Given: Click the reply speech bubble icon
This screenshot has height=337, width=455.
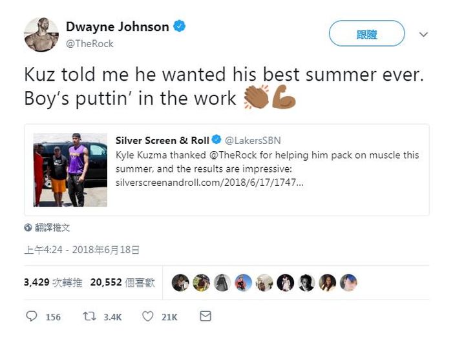Looking at the screenshot, I should tap(31, 316).
